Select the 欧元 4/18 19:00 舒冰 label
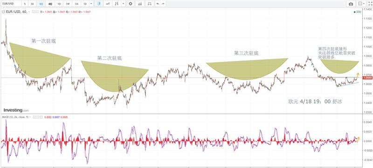Viewport: 373px width, 168px height. tap(315, 101)
